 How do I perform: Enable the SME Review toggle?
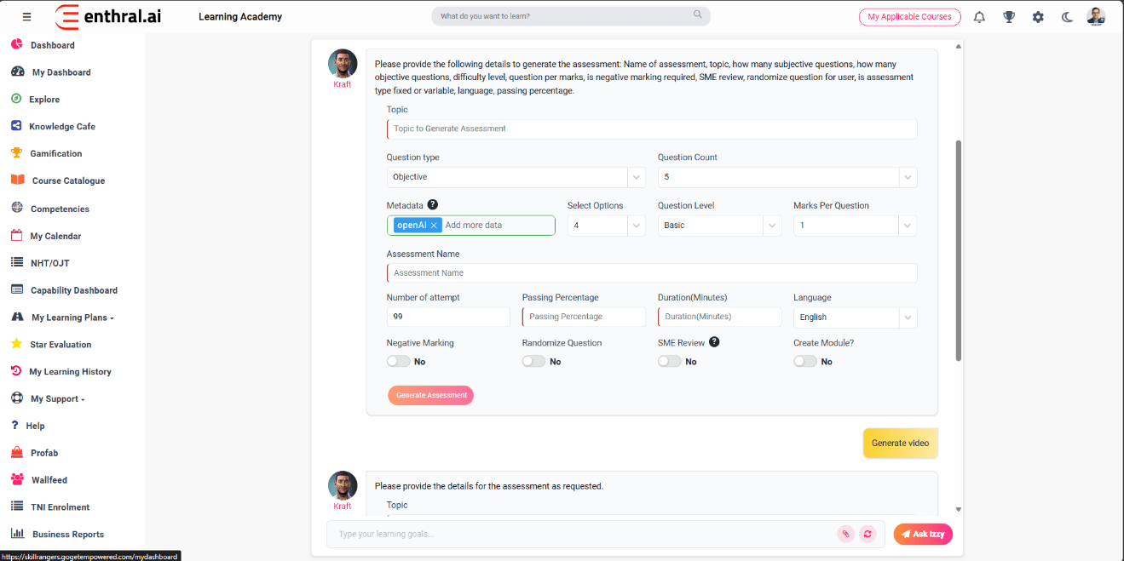click(669, 361)
